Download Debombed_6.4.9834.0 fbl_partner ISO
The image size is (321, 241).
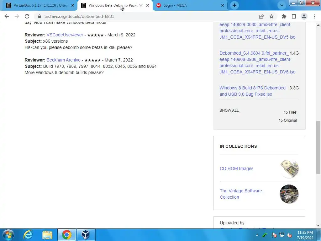click(x=257, y=62)
